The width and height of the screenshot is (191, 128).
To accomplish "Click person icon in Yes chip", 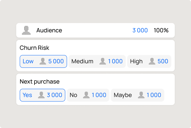I will click(x=41, y=95).
